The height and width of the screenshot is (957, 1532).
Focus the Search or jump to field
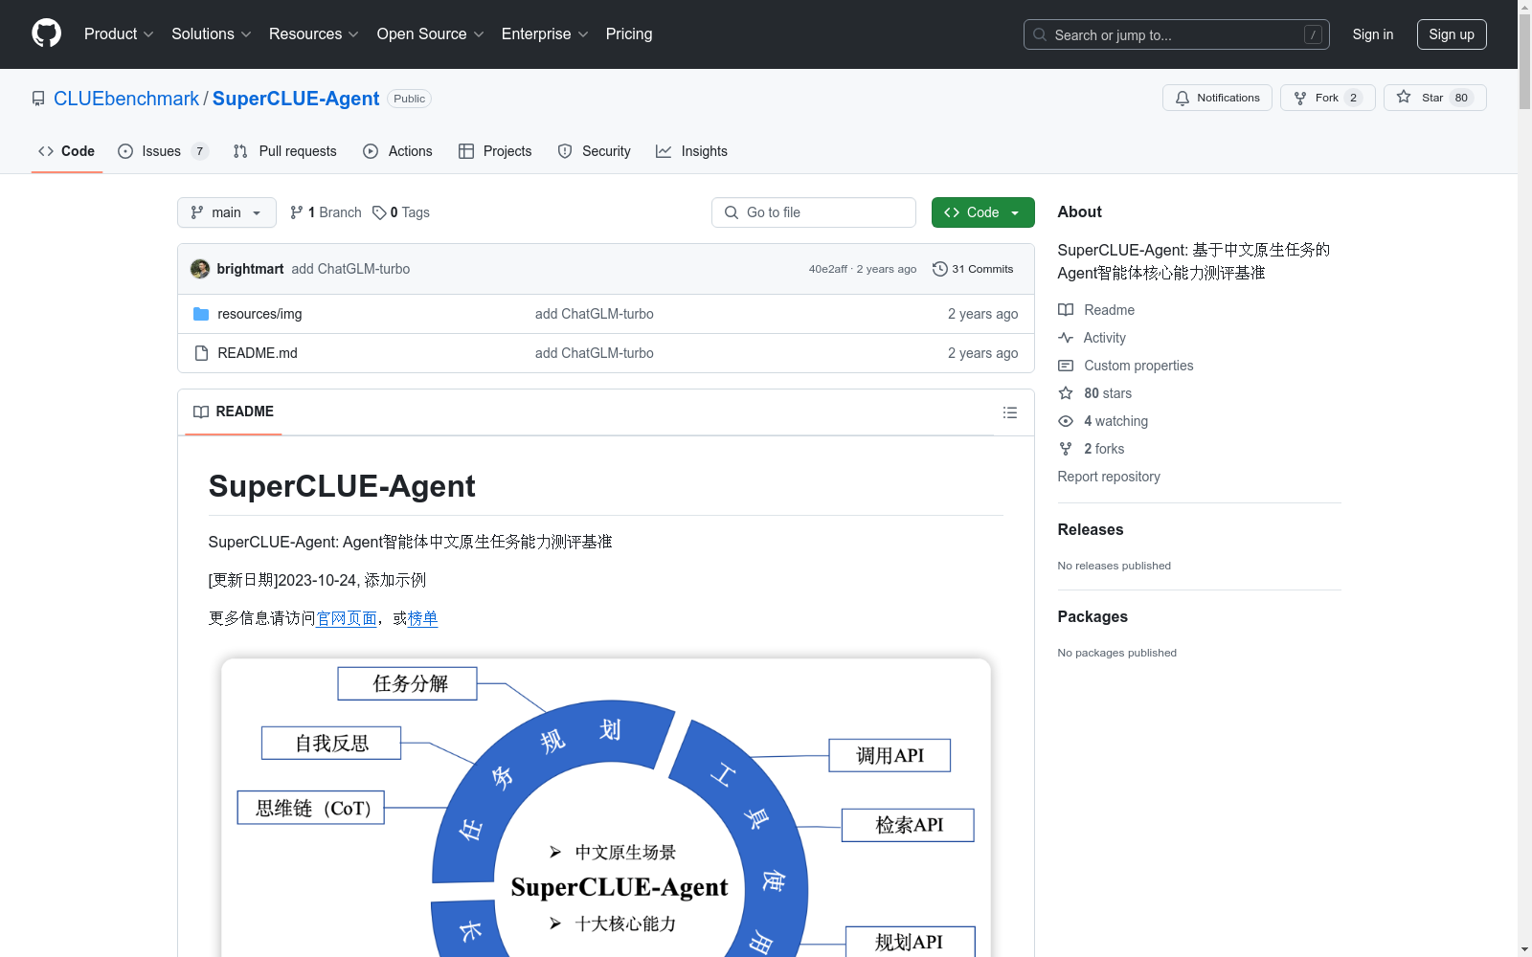[x=1177, y=34]
